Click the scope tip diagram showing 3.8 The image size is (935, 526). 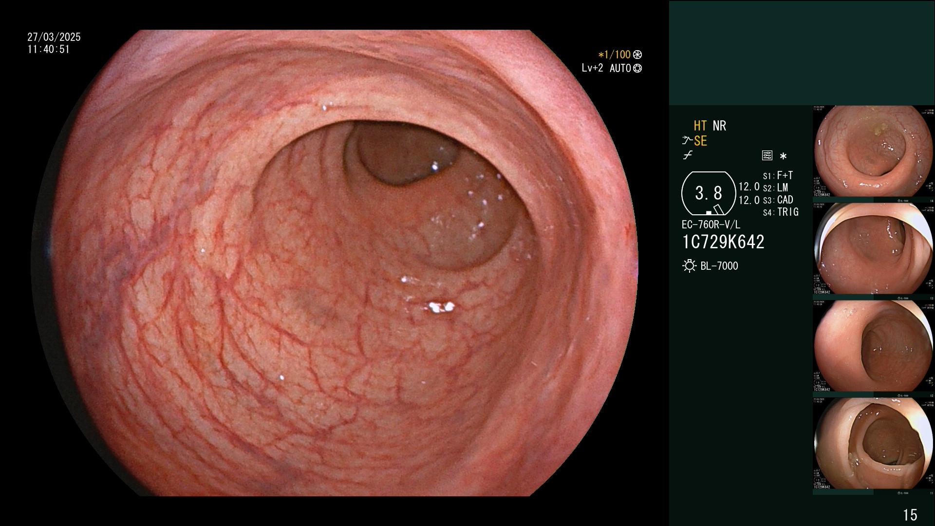coord(709,193)
